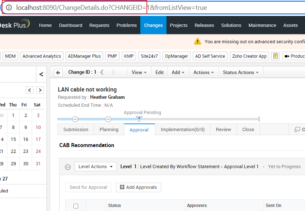Collapse the left calendar side panel
Image resolution: width=305 pixels, height=211 pixels.
pos(41,74)
